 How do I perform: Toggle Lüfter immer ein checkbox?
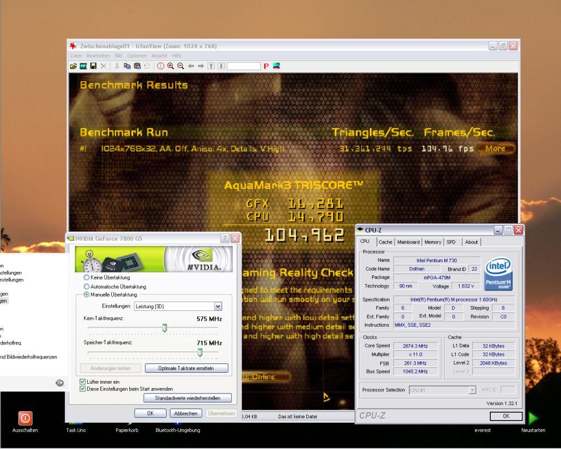tap(83, 382)
